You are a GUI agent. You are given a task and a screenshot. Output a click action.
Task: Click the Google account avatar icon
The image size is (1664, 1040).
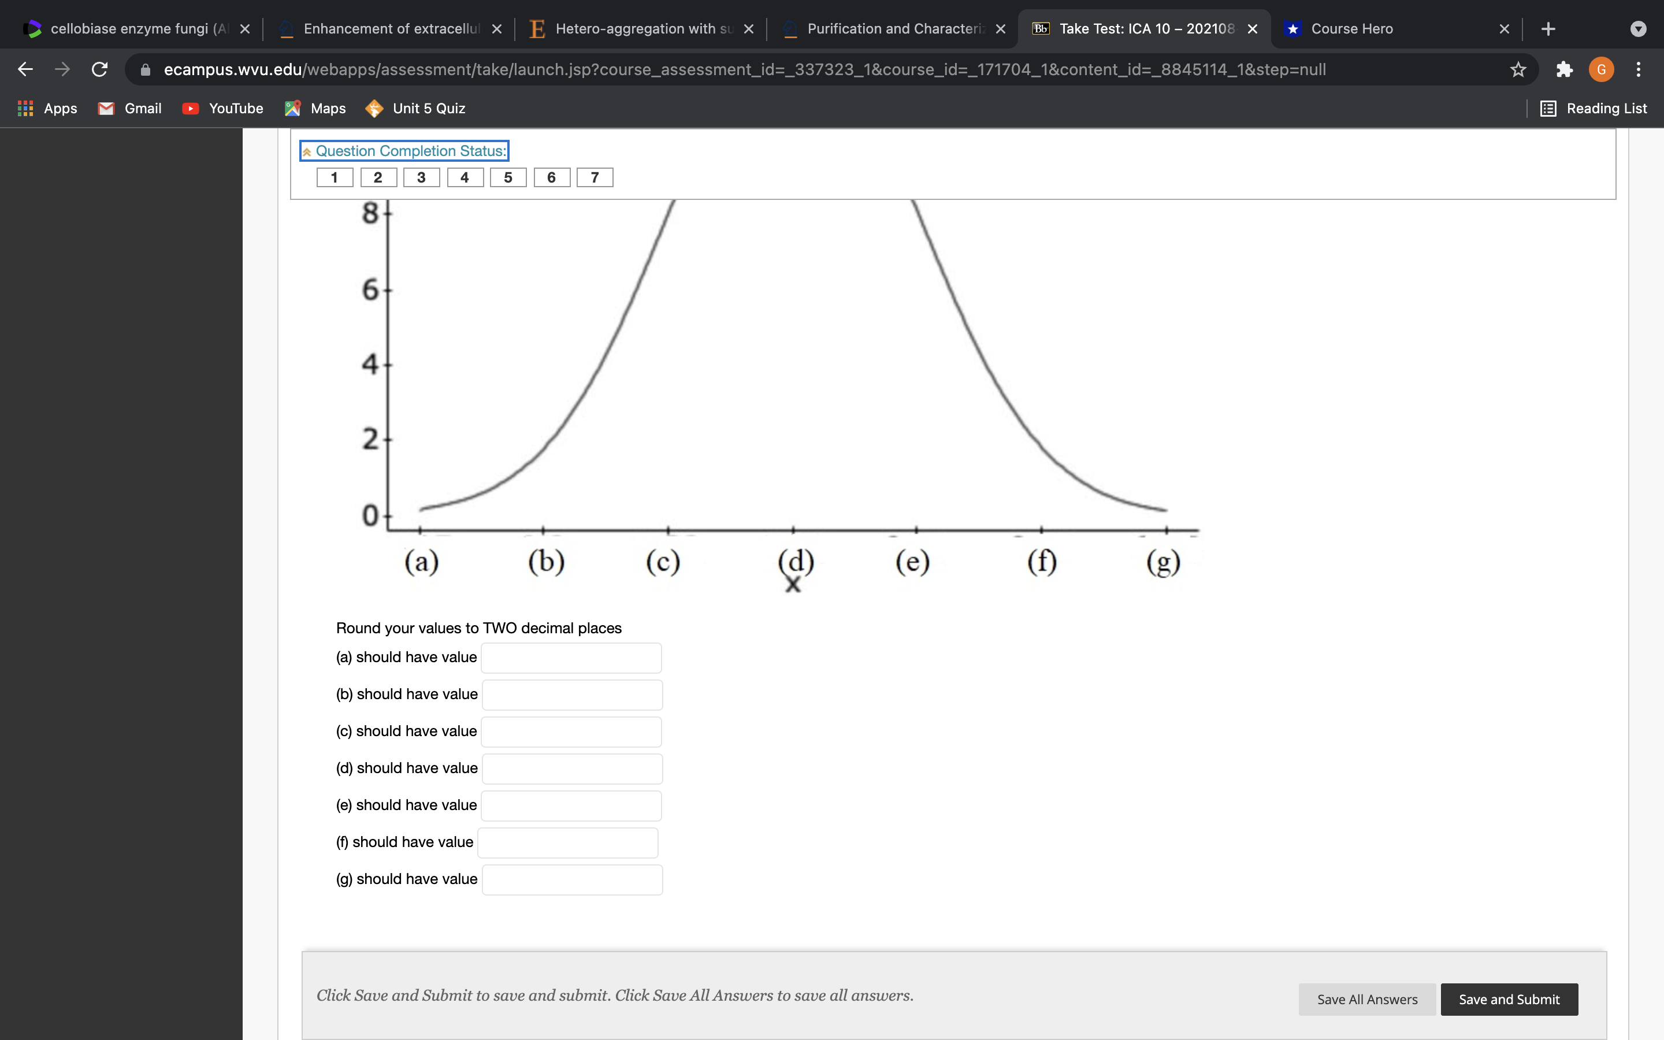pos(1603,69)
